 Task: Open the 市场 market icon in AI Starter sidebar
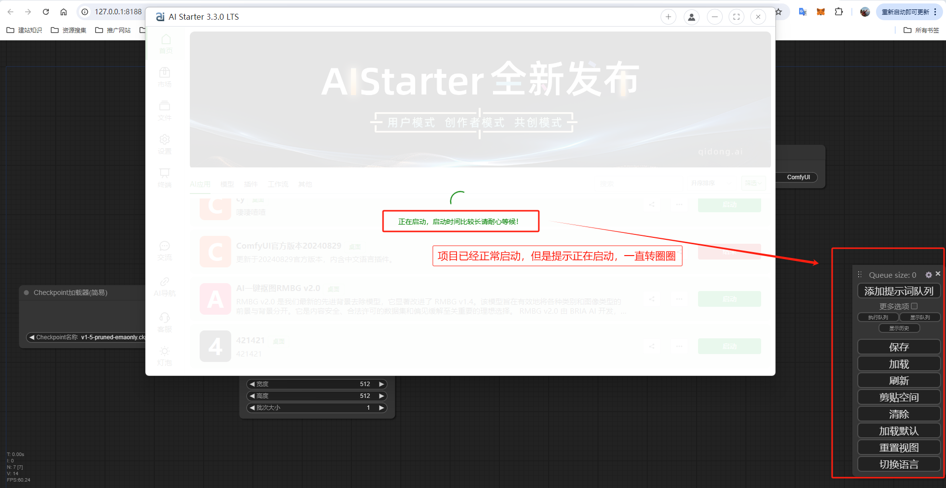tap(165, 72)
